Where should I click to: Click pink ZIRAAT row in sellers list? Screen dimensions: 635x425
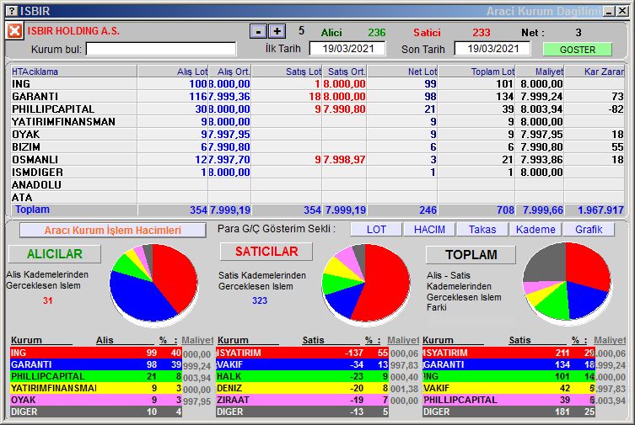pos(303,400)
